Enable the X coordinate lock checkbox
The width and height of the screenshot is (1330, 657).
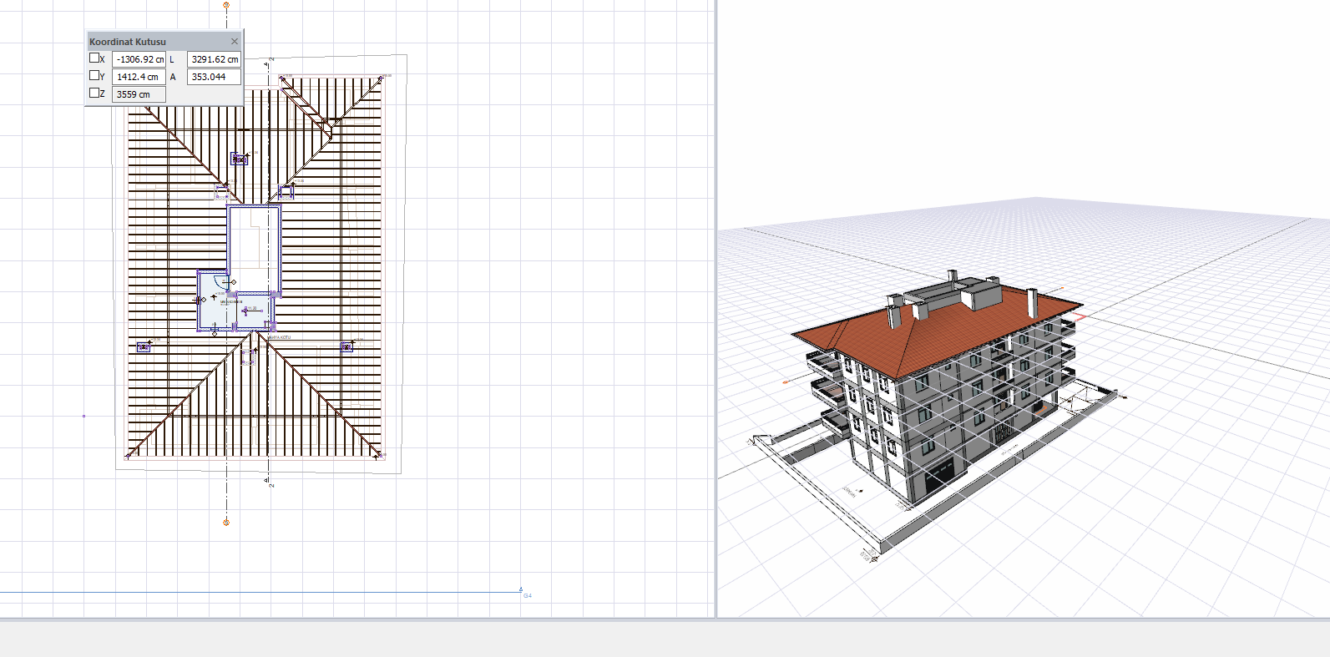coord(94,58)
